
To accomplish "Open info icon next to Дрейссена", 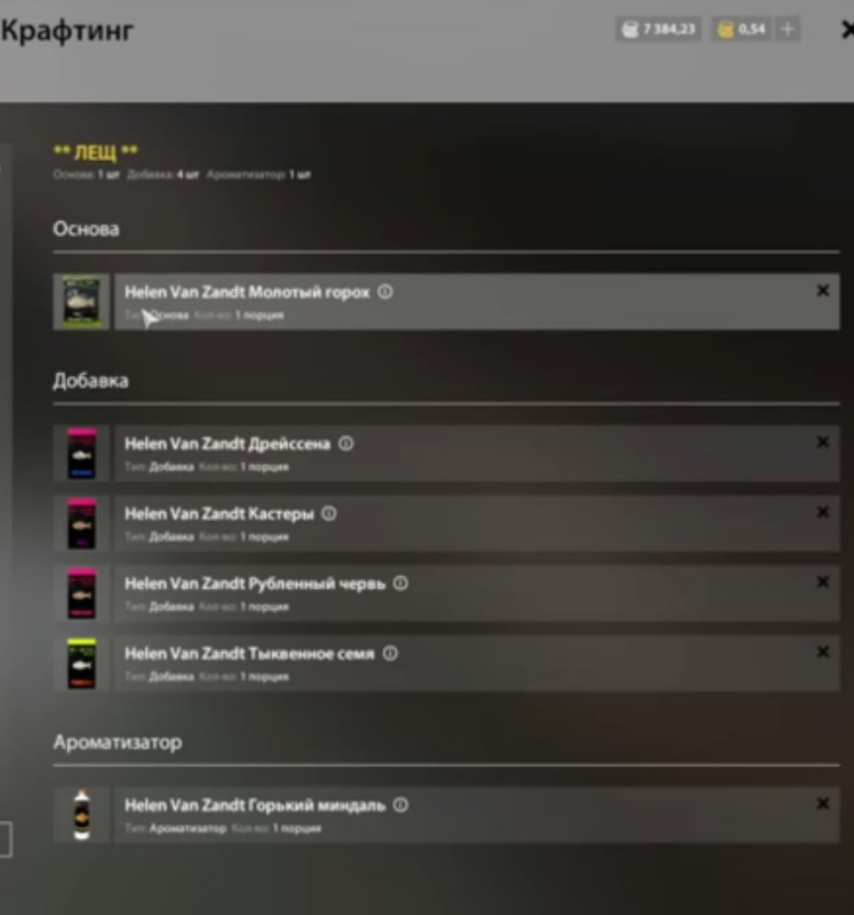I will [347, 443].
